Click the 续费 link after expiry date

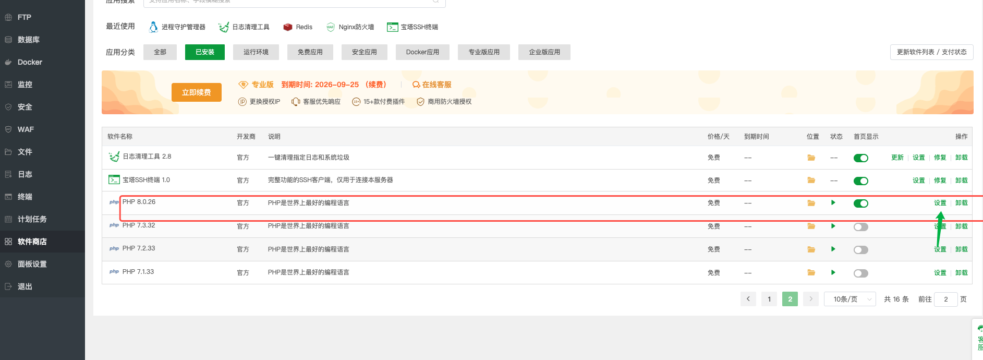point(375,85)
